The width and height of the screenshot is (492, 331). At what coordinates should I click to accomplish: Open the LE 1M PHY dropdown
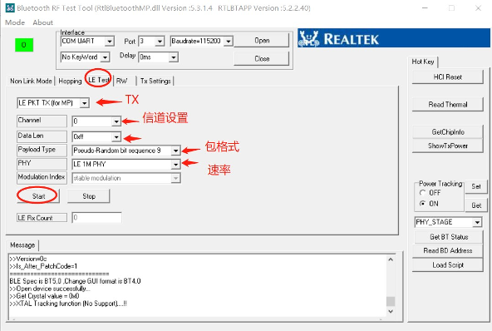(175, 164)
